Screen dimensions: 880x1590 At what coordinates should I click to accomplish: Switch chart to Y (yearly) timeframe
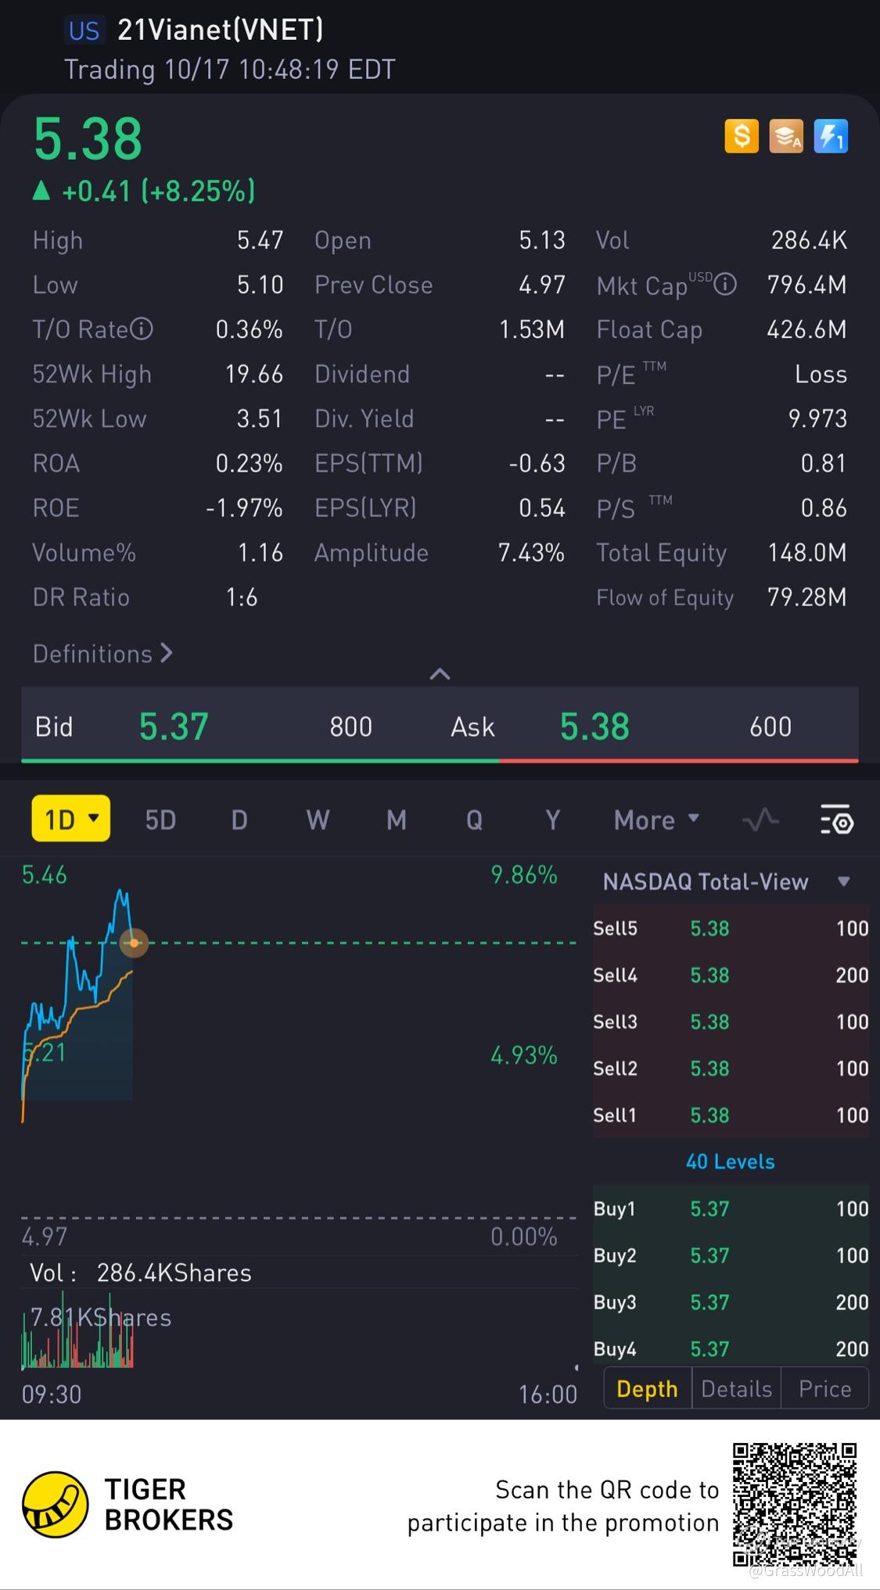pyautogui.click(x=552, y=820)
